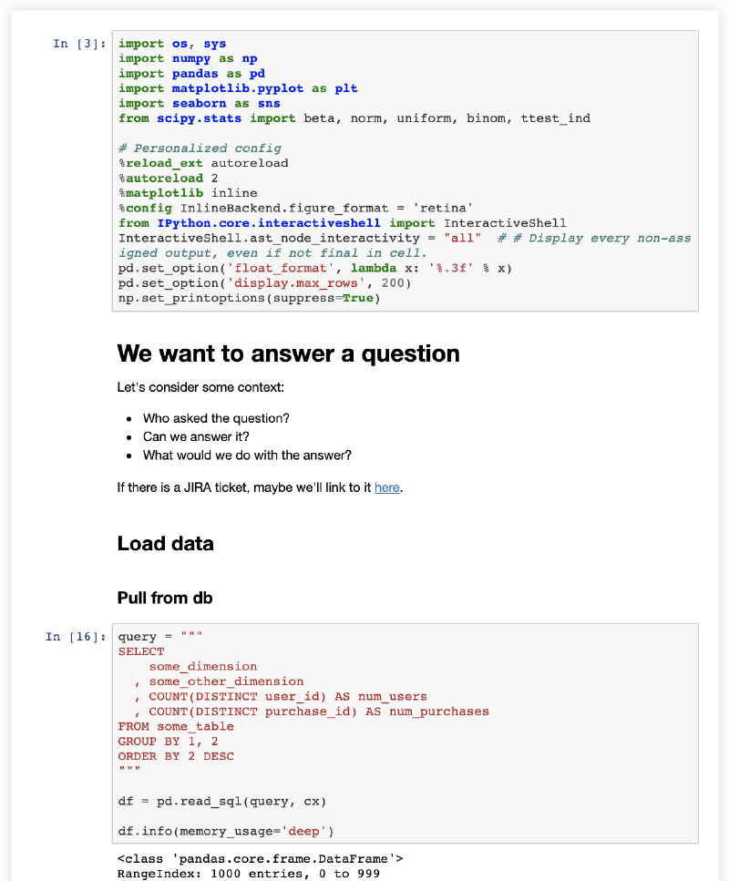Click the "Who asked the question?" bullet

click(x=216, y=418)
